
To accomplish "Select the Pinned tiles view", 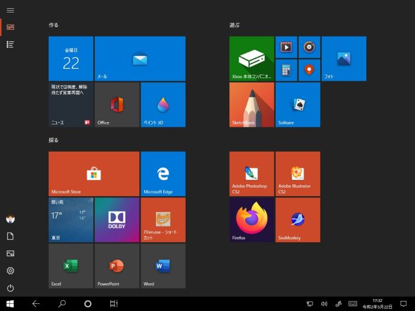I will click(x=10, y=27).
